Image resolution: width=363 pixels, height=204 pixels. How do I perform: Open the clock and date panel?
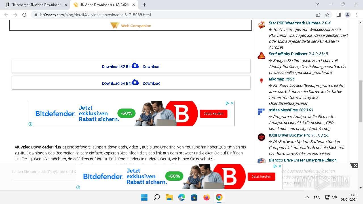349,197
